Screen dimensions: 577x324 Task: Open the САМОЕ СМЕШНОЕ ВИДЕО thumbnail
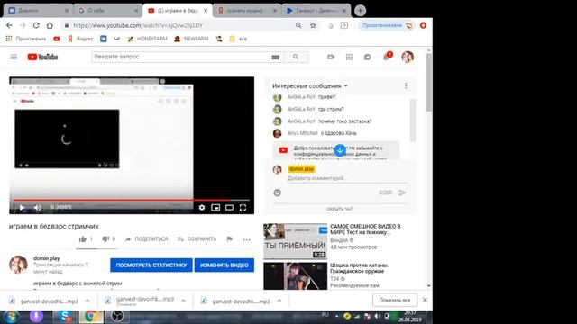coord(295,241)
